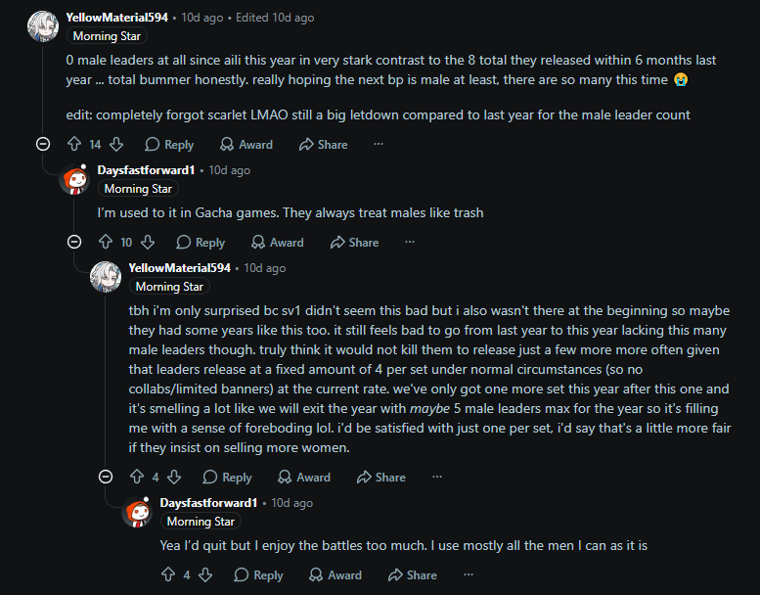
Task: Open more options on the 14-point comment
Action: pyautogui.click(x=379, y=144)
